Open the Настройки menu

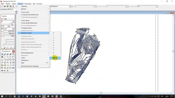pyautogui.click(x=28, y=4)
